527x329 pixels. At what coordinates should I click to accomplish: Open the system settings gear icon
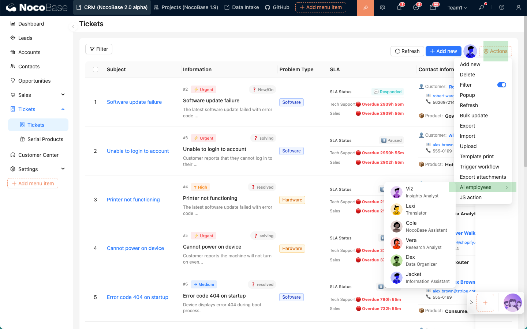coord(382,8)
